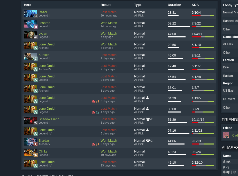Click the Shadow Fiend hero portrait

30,121
